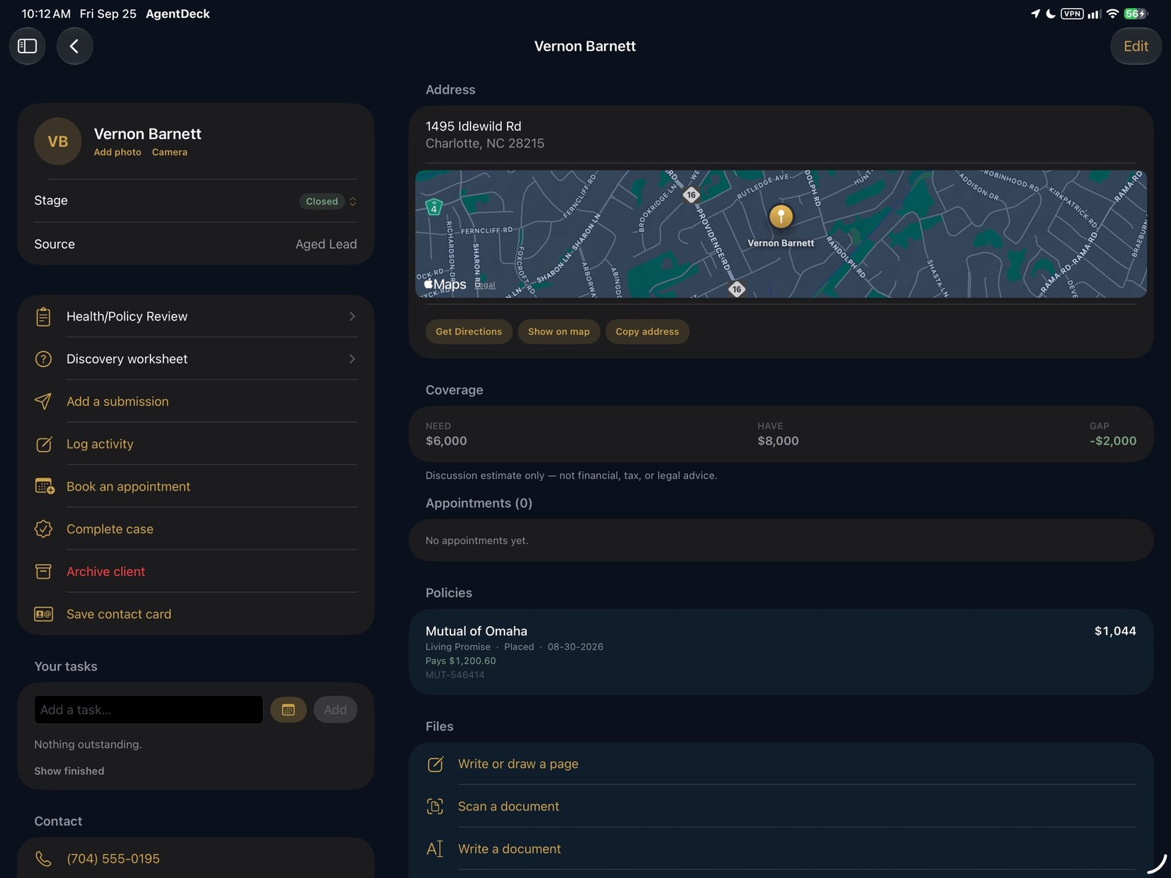
Task: Go back with the chevron button
Action: click(75, 46)
